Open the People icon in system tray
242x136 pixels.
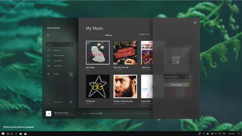pyautogui.click(x=200, y=134)
